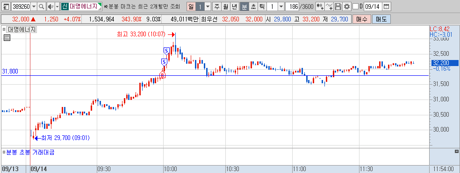Click the 186 candle count input field
The width and height of the screenshot is (460, 173).
(292, 7)
